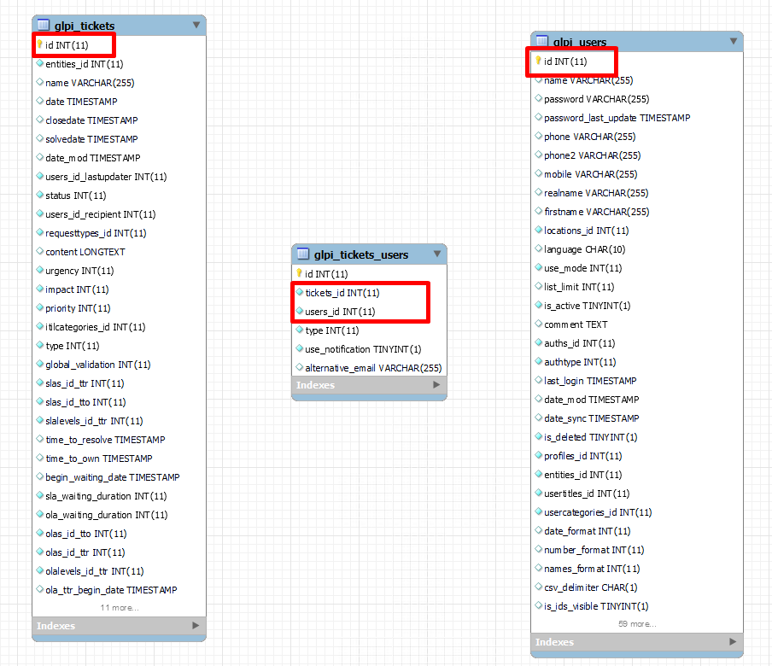This screenshot has width=772, height=666.
Task: Click the diamond icon beside csv_delimiter CHAR(1)
Action: point(539,587)
